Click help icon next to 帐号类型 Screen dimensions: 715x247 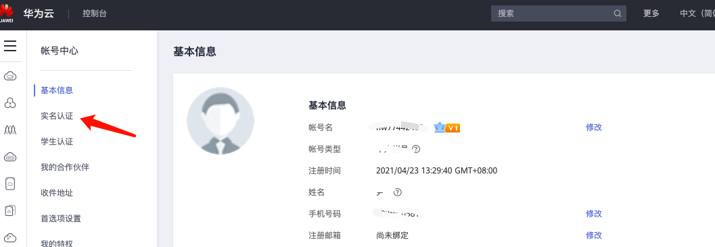tap(416, 148)
